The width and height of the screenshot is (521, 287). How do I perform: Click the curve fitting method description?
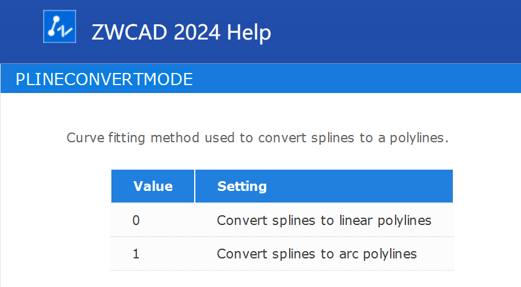click(257, 137)
